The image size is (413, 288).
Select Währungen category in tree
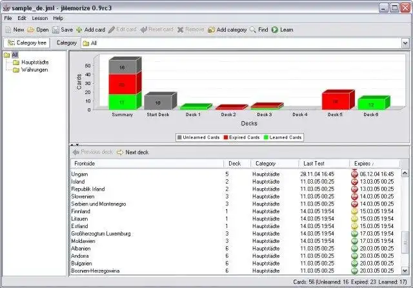[x=31, y=70]
